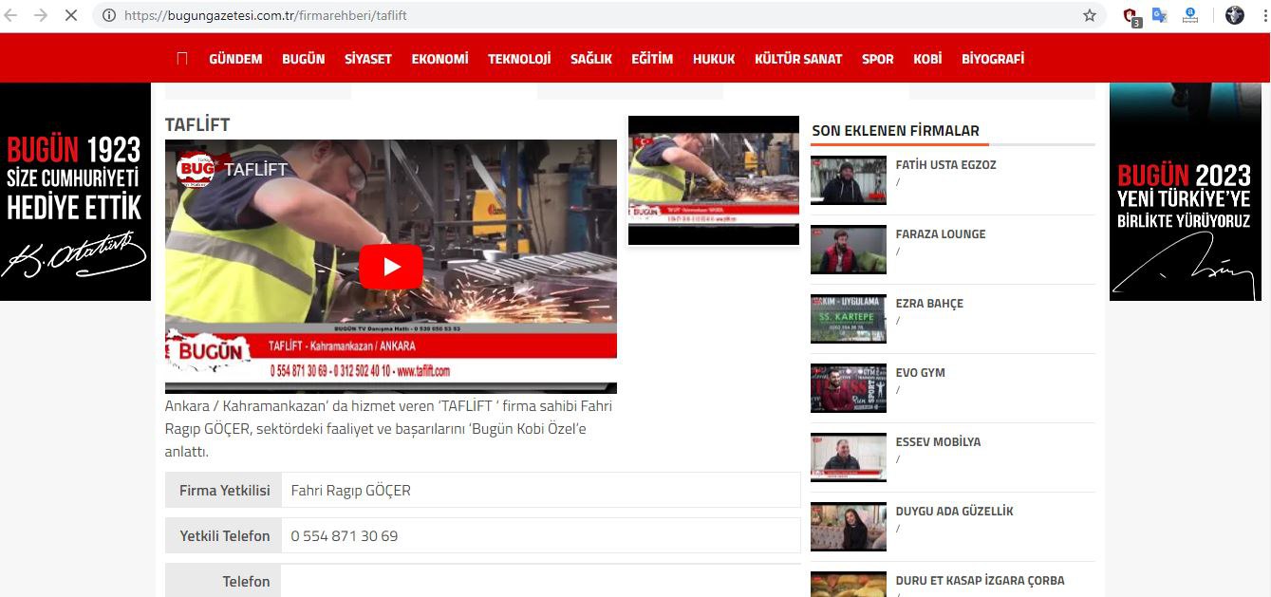1271x597 pixels.
Task: Open the BİYOGRAFİ menu item
Action: tap(993, 59)
